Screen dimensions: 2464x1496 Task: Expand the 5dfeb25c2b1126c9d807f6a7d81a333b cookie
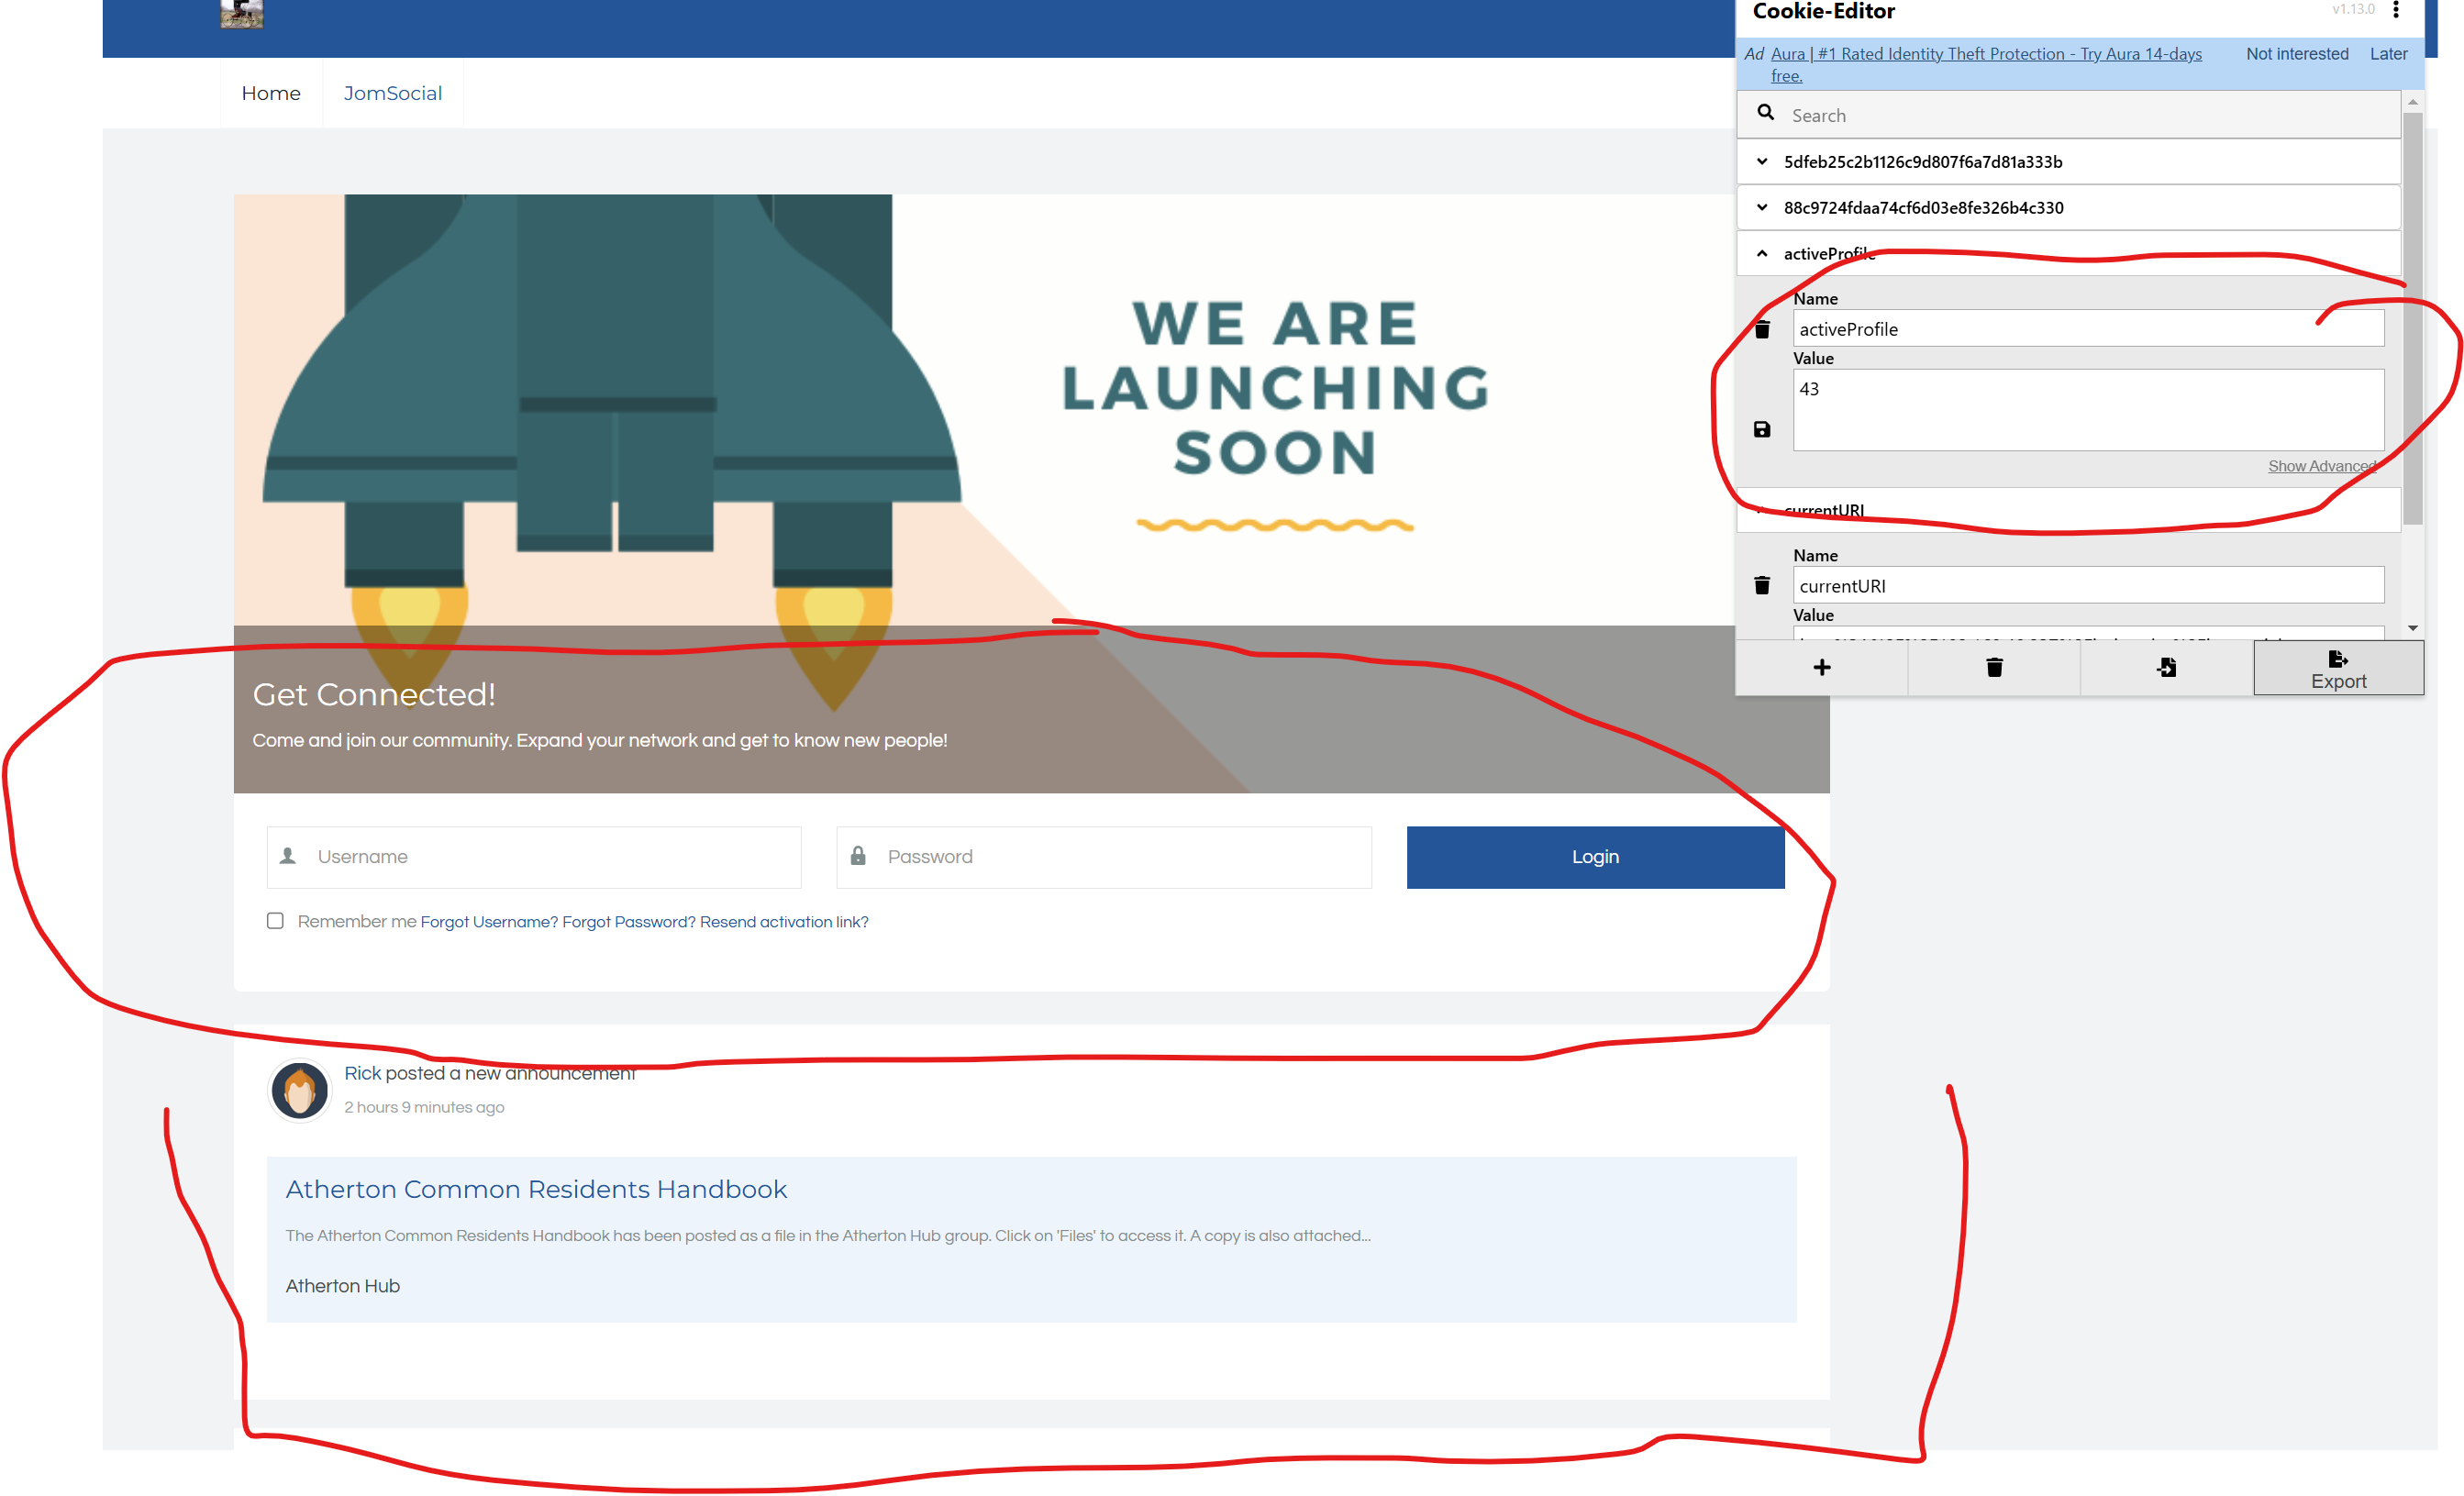[1762, 162]
